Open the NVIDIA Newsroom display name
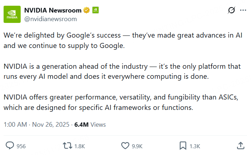252x155 pixels. pos(53,10)
